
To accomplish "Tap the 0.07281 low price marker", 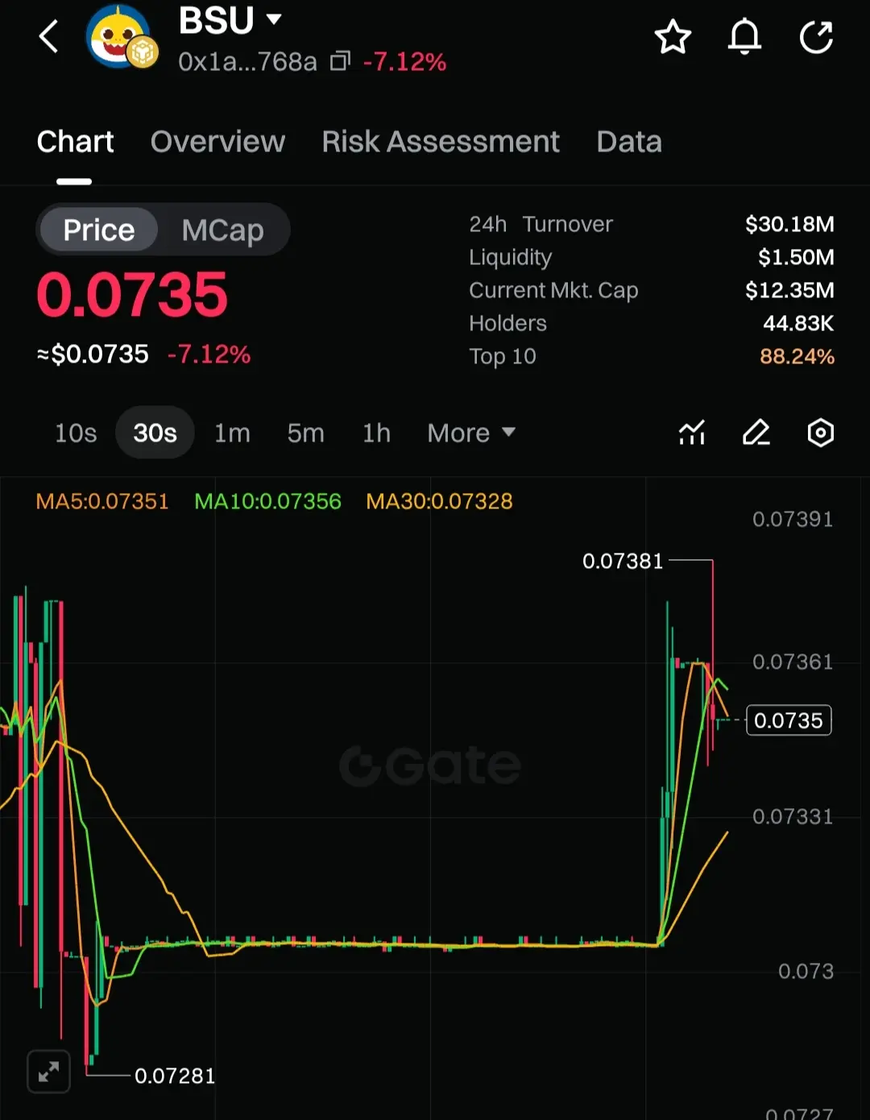I will 175,1076.
